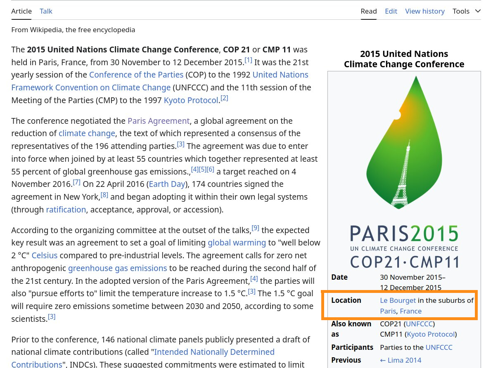Click the France link in the Location row
This screenshot has height=368, width=486.
pyautogui.click(x=410, y=311)
